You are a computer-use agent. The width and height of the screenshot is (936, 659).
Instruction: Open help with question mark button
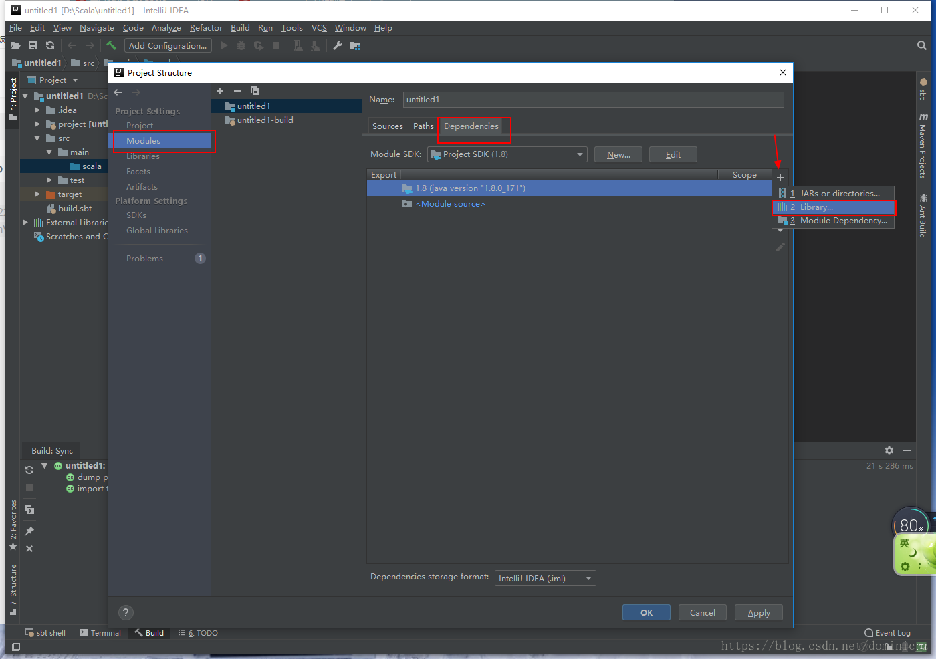click(x=126, y=612)
